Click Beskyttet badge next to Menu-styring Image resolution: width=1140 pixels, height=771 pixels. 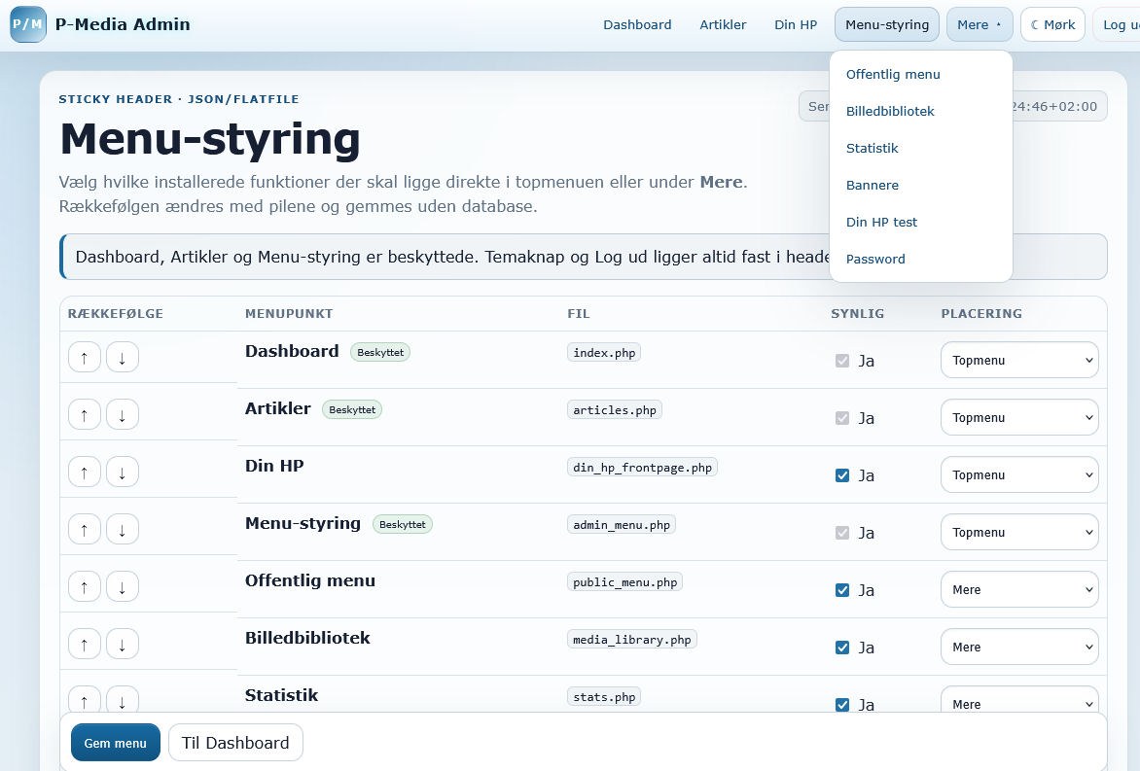402,525
